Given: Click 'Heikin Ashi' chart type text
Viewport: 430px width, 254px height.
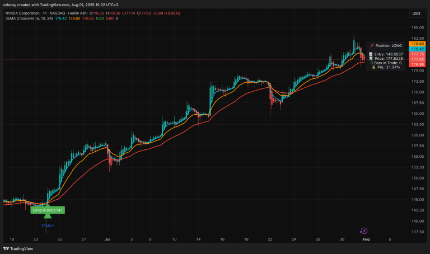Looking at the screenshot, I should coord(78,13).
